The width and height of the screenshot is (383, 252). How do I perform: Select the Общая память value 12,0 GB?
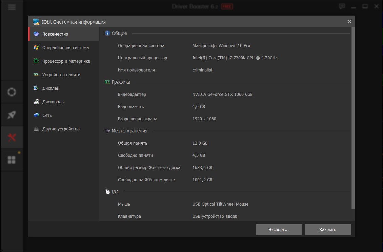tap(200, 143)
